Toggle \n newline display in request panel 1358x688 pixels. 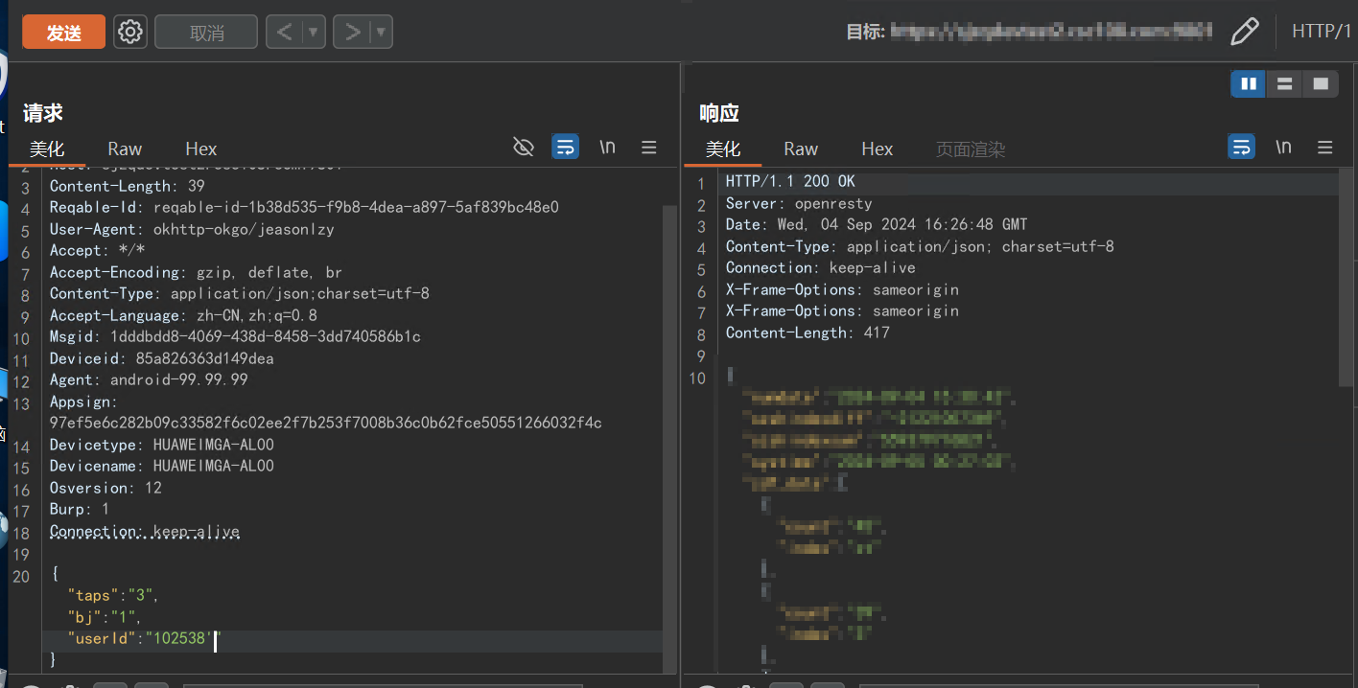pyautogui.click(x=607, y=147)
